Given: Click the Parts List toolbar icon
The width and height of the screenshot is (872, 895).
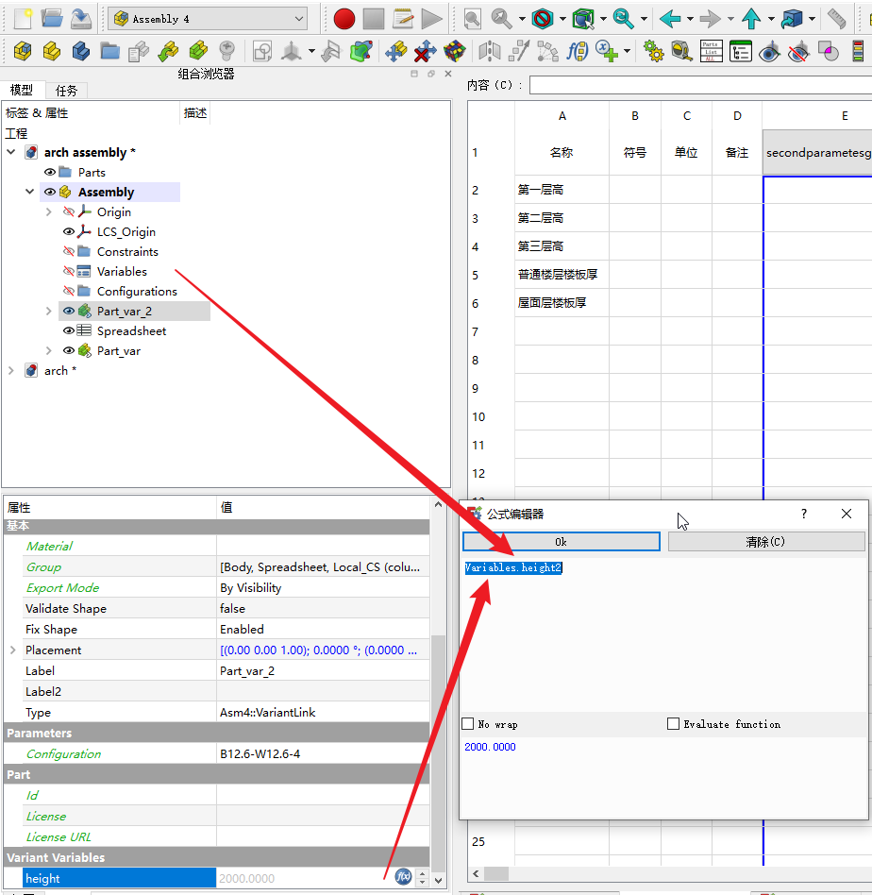Looking at the screenshot, I should pos(711,51).
